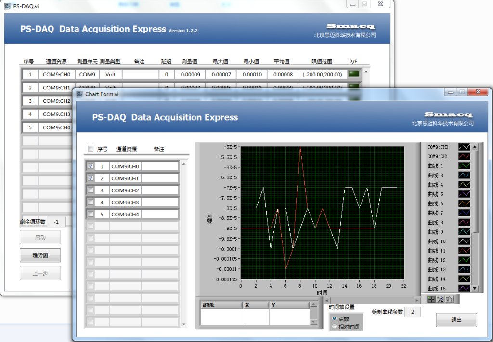The height and width of the screenshot is (342, 493).
Task: Click the COM9:CH0 cell in PS-DAQ table
Action: click(57, 75)
